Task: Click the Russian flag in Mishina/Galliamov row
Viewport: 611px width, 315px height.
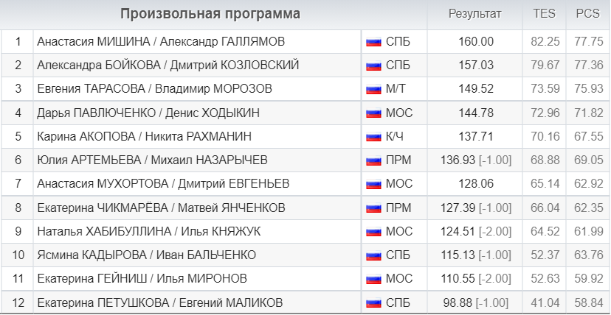Action: point(373,42)
